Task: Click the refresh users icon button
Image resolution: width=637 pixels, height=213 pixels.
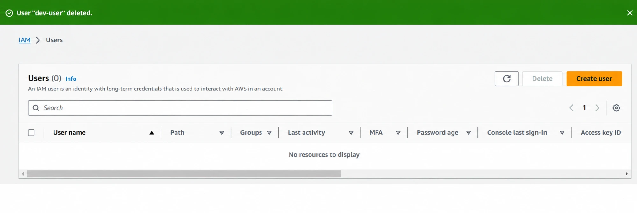Action: [506, 79]
